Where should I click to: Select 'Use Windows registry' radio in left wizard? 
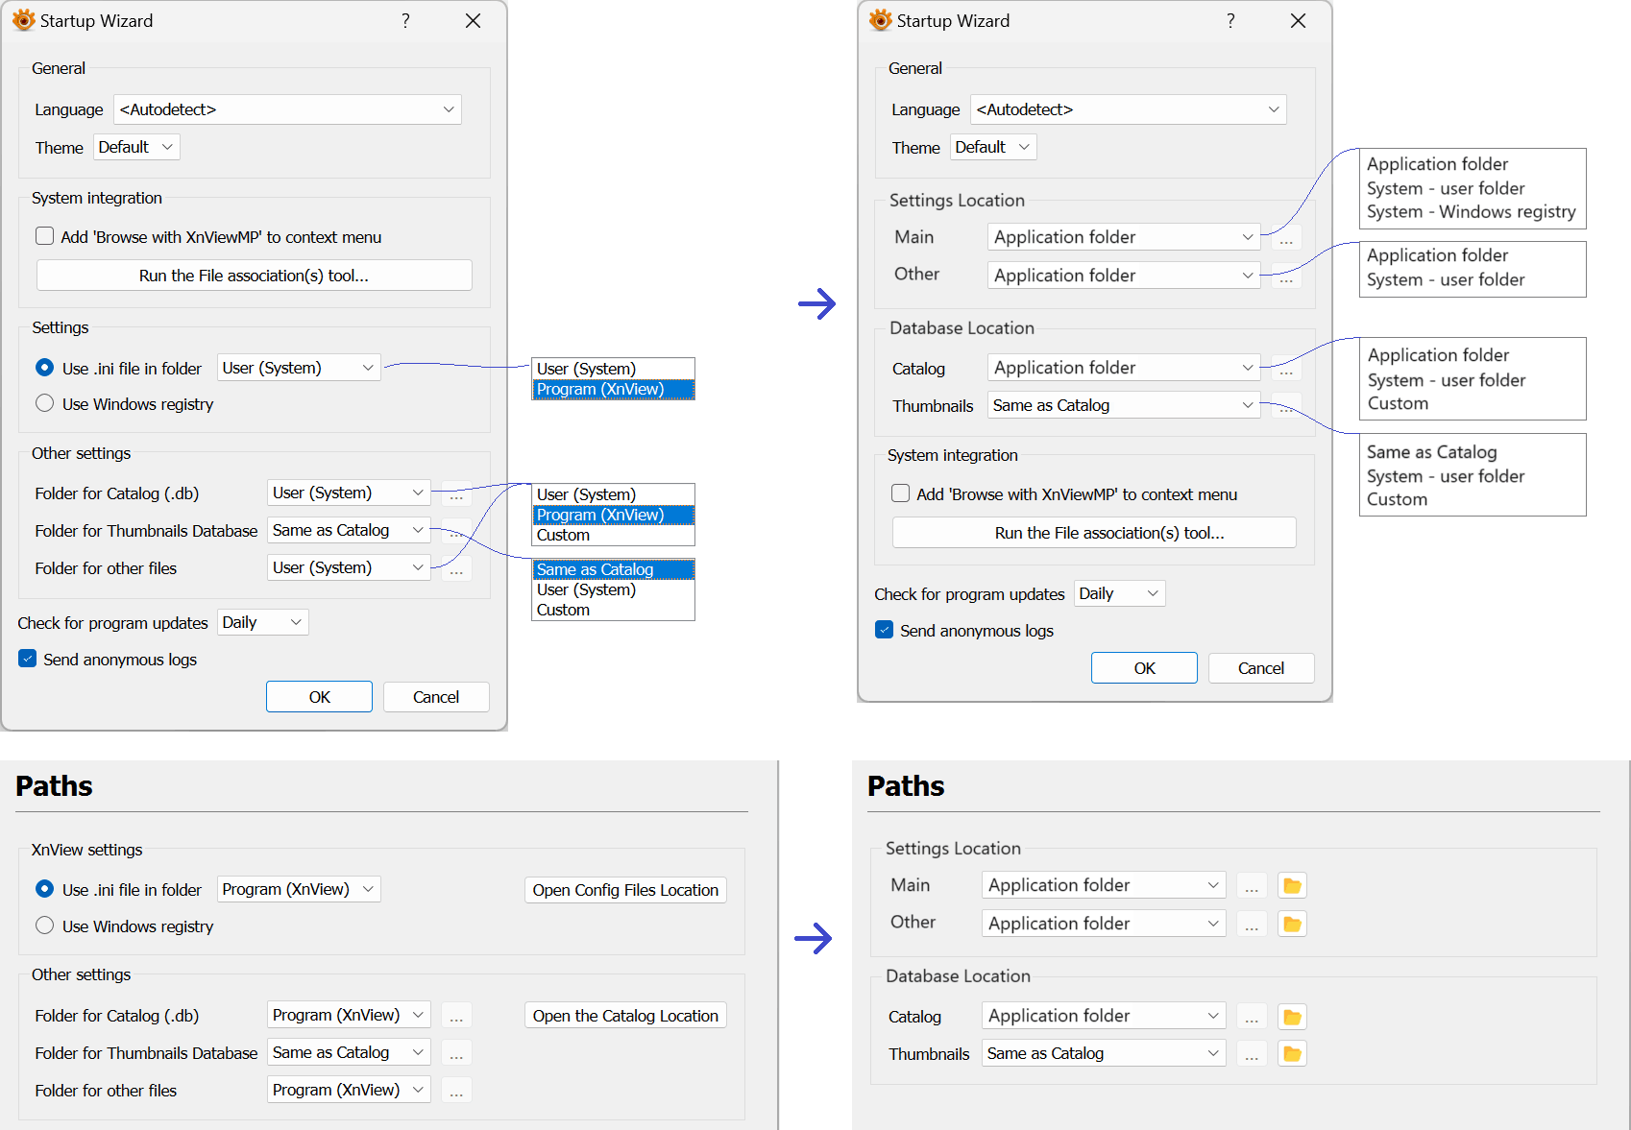45,404
